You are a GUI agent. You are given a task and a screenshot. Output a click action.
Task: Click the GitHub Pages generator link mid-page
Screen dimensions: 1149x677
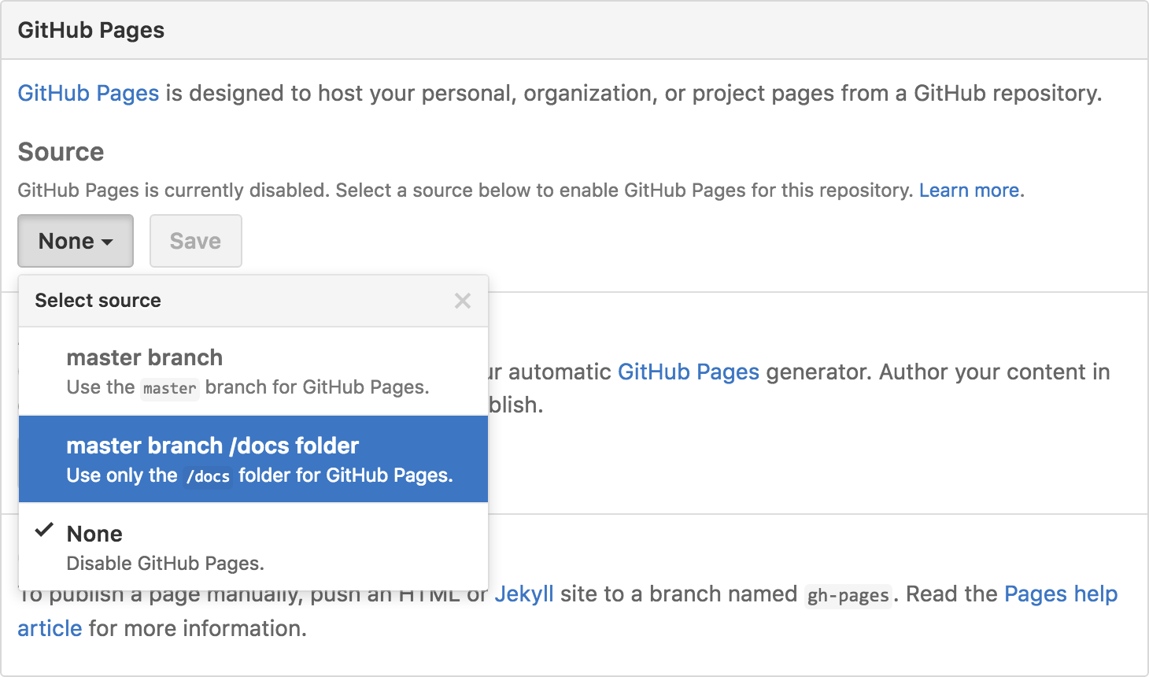point(687,372)
